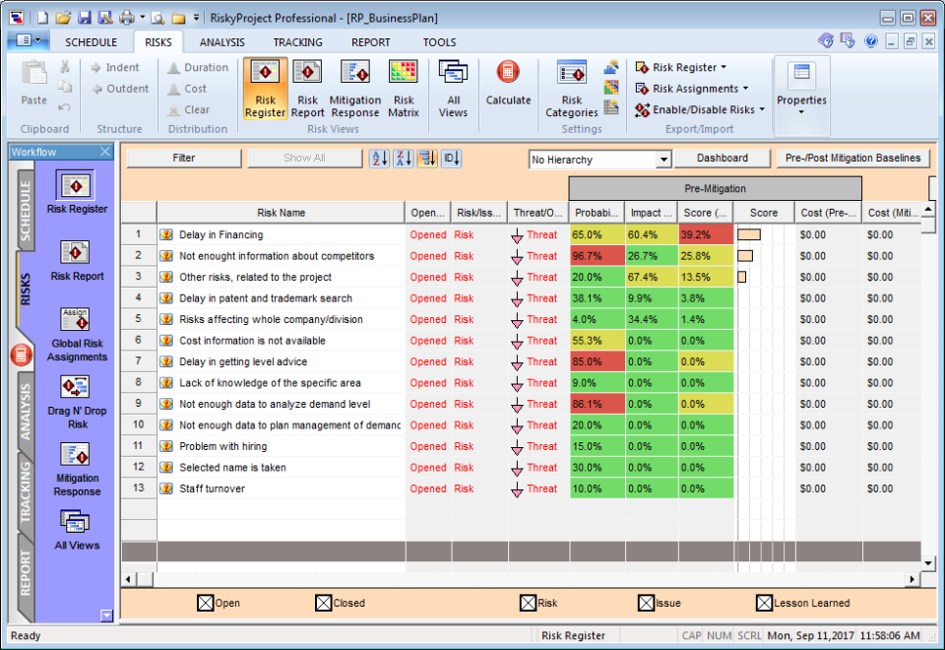The image size is (945, 650).
Task: Switch to the ANALYSIS ribbon tab
Action: (222, 42)
